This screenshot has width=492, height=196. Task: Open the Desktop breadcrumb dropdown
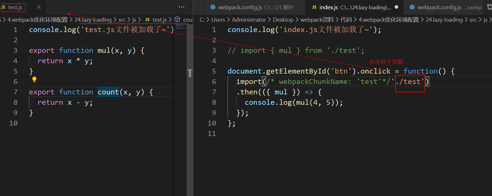pyautogui.click(x=283, y=20)
